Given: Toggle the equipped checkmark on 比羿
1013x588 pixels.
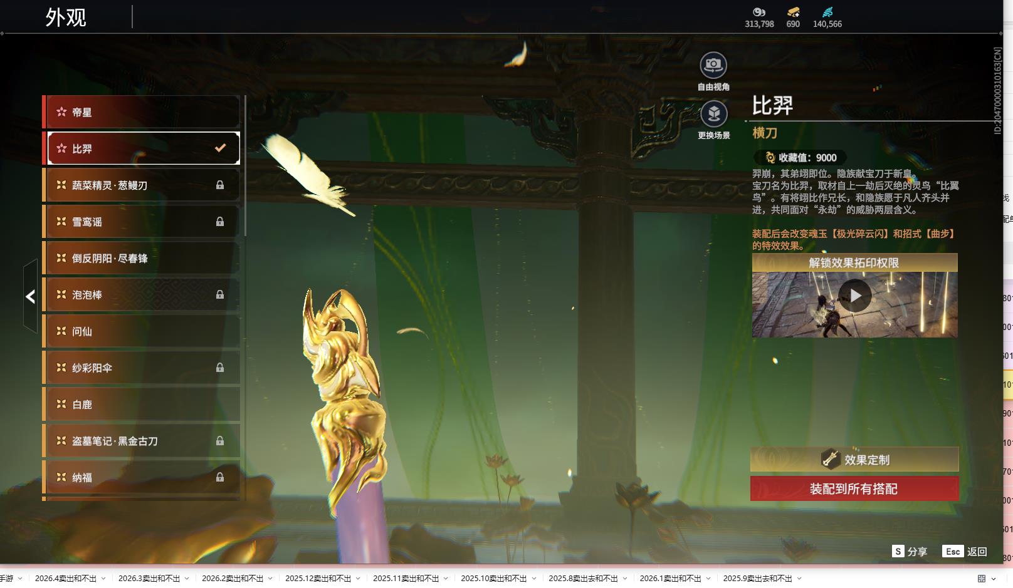Looking at the screenshot, I should 220,148.
